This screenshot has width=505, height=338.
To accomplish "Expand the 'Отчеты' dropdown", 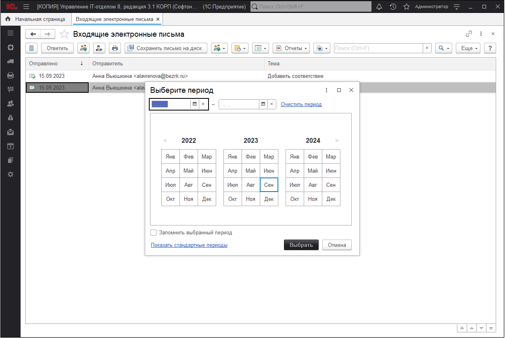I will tap(291, 48).
